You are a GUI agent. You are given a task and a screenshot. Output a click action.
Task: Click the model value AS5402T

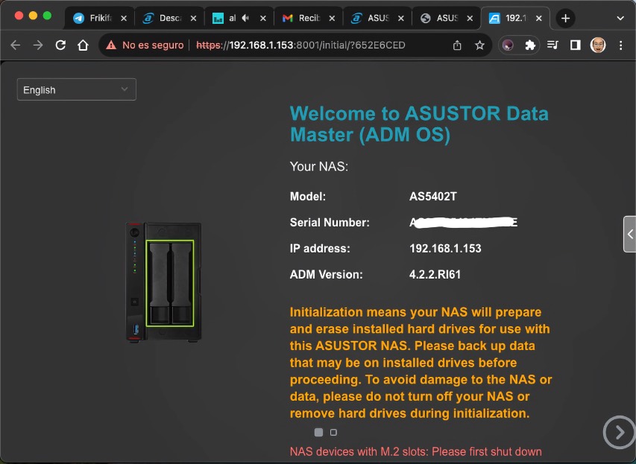coord(432,197)
